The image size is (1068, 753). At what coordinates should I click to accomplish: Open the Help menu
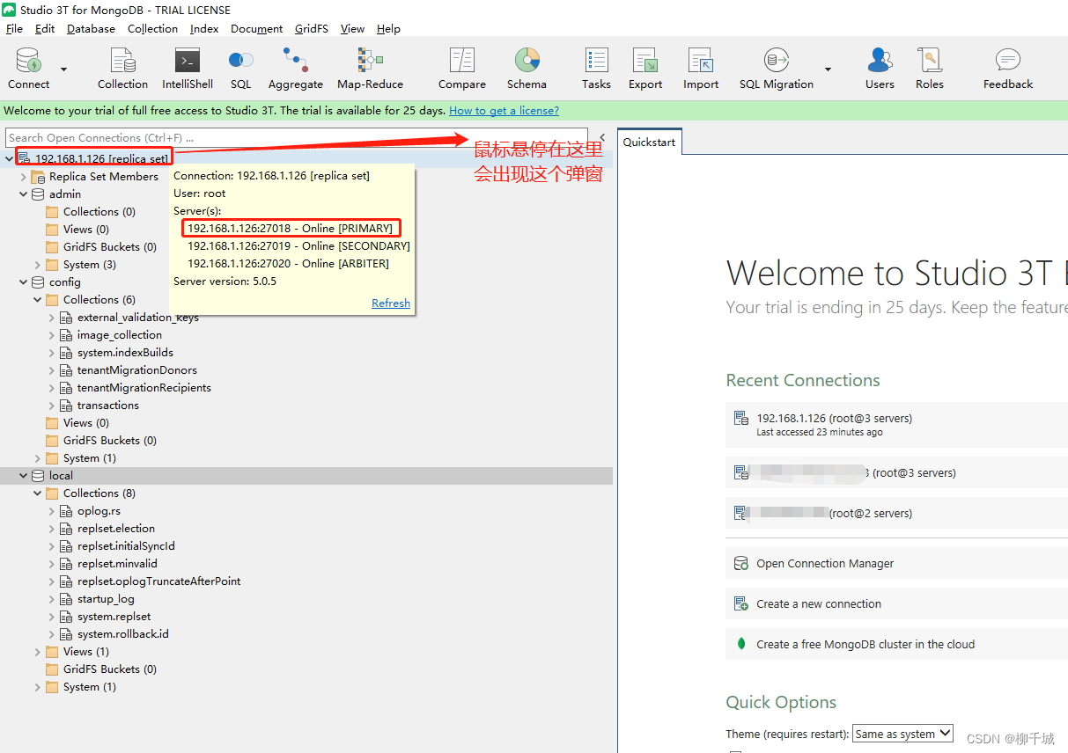pos(388,28)
